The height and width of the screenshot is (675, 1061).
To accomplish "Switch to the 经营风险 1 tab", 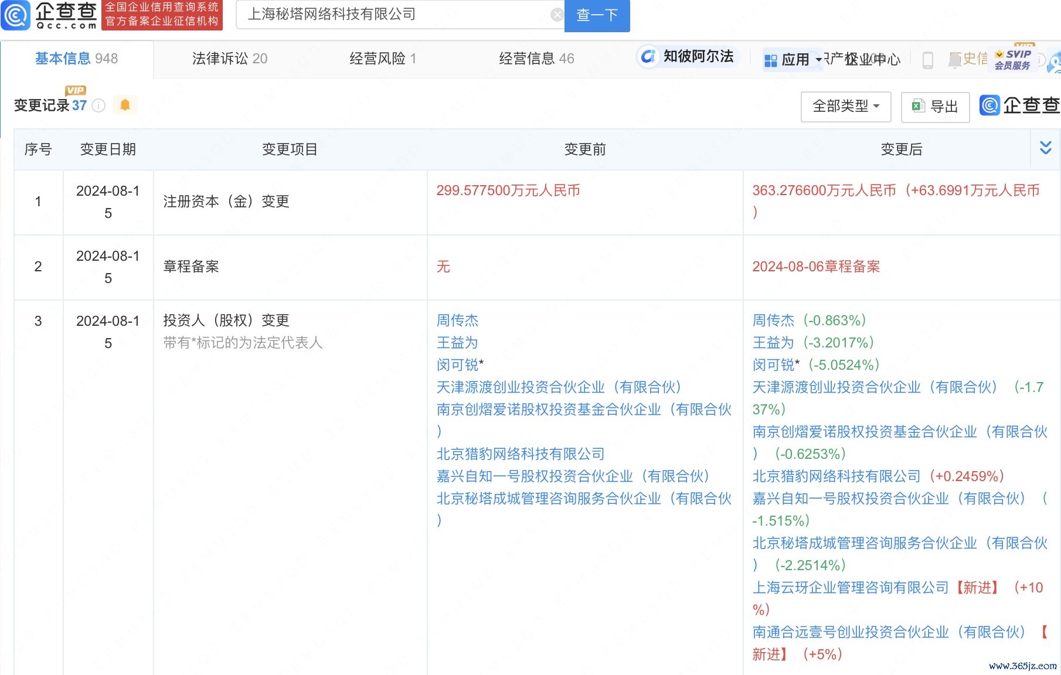I will coord(383,59).
